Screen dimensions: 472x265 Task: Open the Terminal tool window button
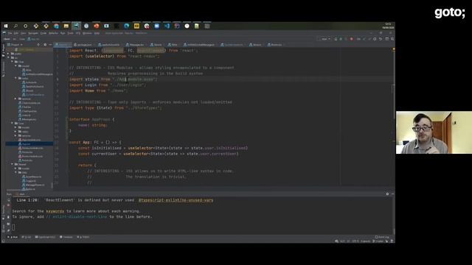(66, 237)
